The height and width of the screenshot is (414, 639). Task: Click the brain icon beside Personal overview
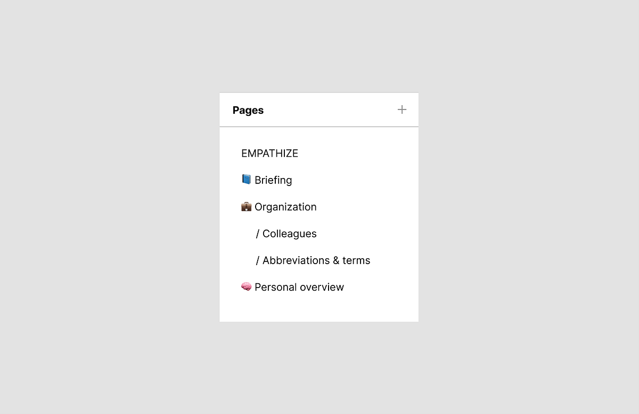246,286
